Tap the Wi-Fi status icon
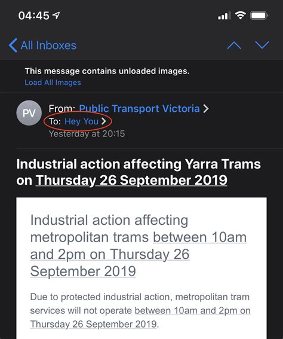 click(240, 16)
